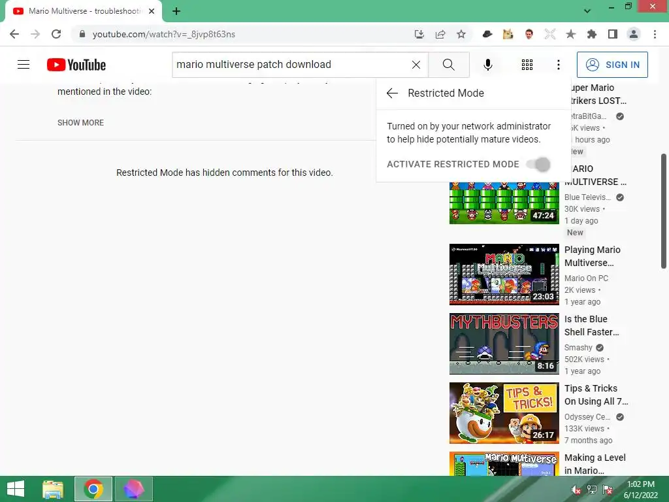Open the purple gem app on taskbar
This screenshot has height=502, width=669.
pos(133,489)
